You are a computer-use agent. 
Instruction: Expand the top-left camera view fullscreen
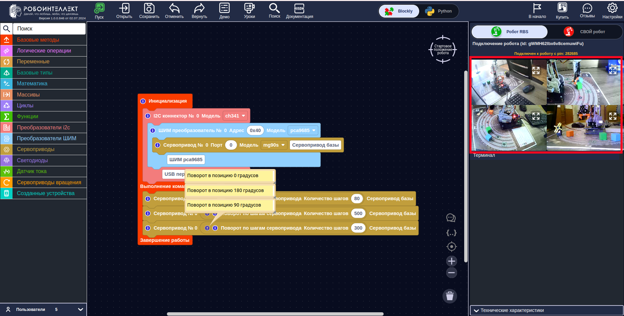click(536, 70)
